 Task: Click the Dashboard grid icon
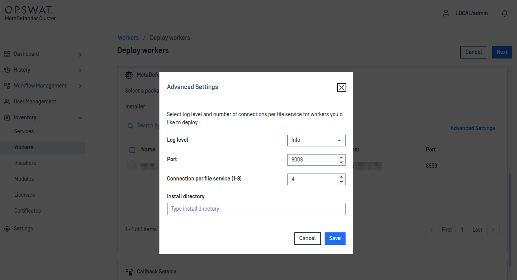pos(7,54)
